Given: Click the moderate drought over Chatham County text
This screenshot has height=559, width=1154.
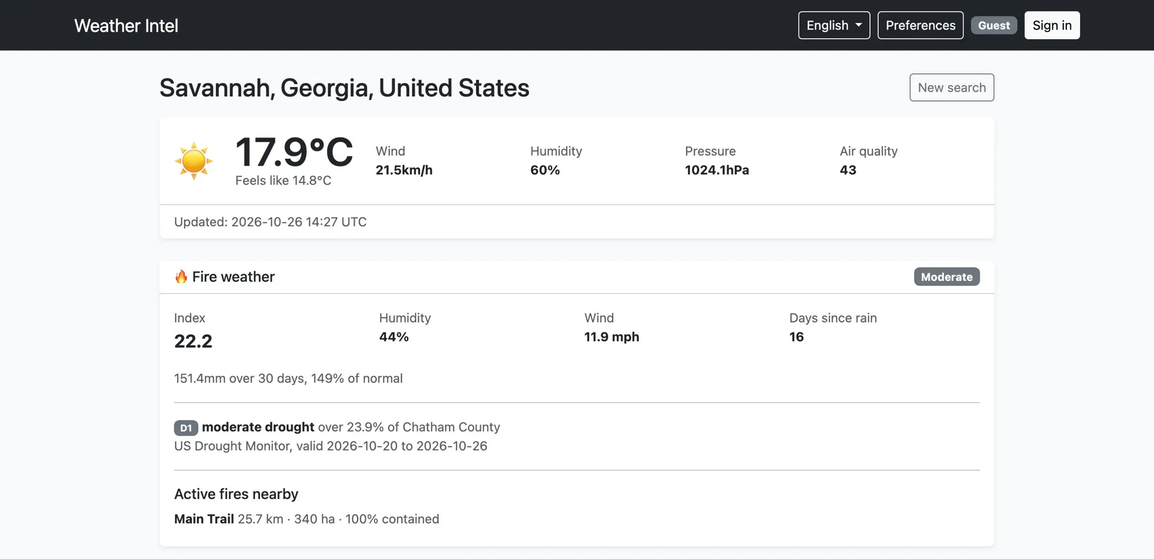Looking at the screenshot, I should coord(351,427).
